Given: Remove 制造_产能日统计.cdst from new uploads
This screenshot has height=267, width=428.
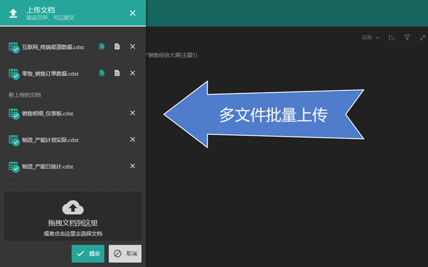Looking at the screenshot, I should tap(133, 166).
